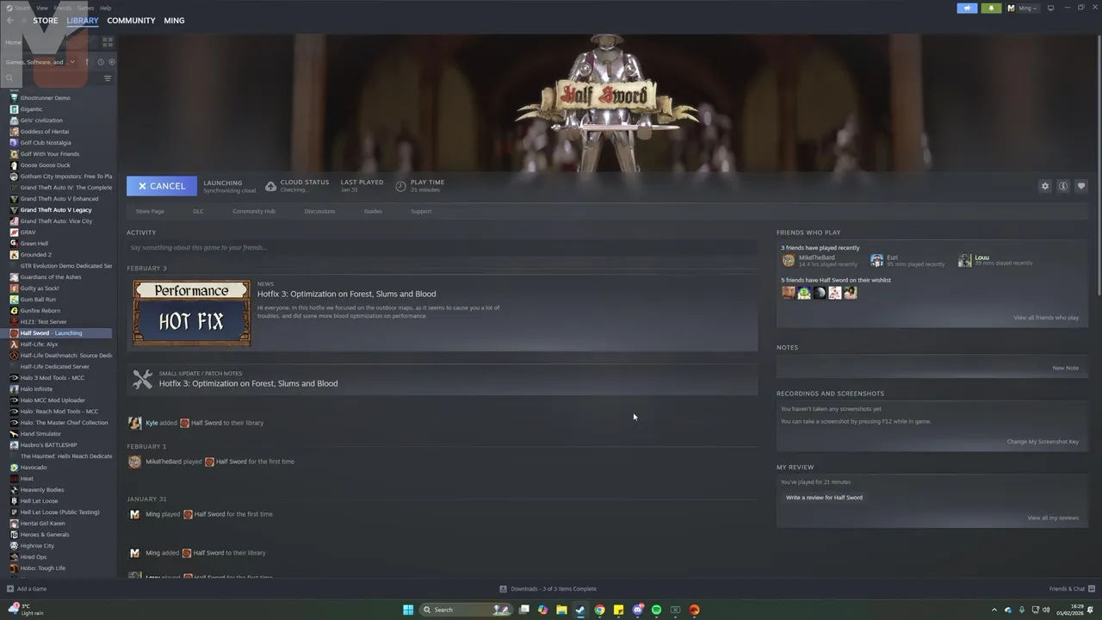
Task: Click View all friends who play
Action: (x=1046, y=318)
